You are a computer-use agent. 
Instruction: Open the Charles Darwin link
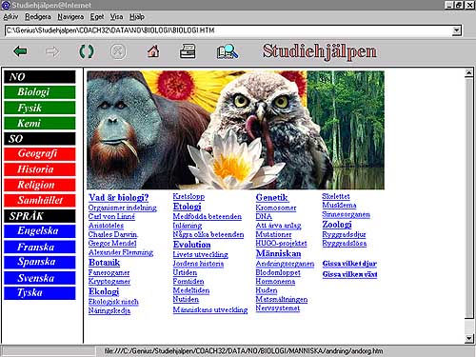click(112, 234)
